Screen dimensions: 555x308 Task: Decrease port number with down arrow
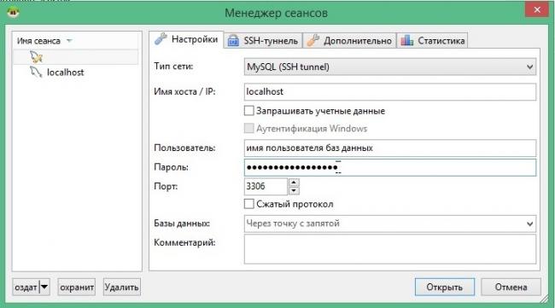point(294,190)
